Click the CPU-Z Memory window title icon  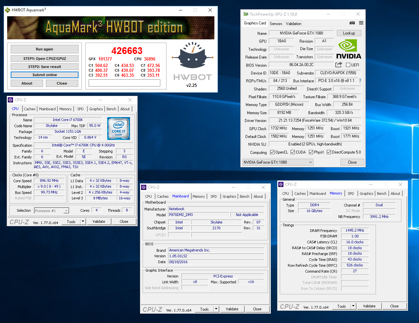point(281,184)
